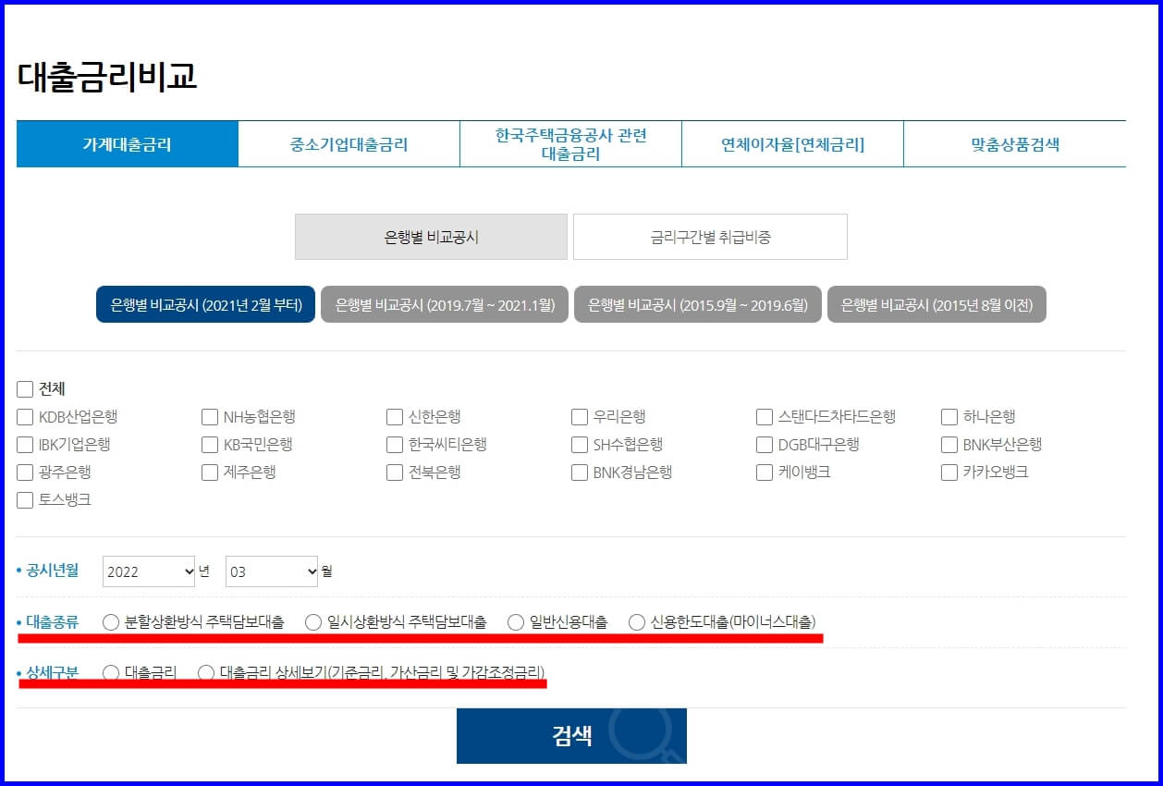Tick the 카카오뱅크 checkbox

coord(949,472)
